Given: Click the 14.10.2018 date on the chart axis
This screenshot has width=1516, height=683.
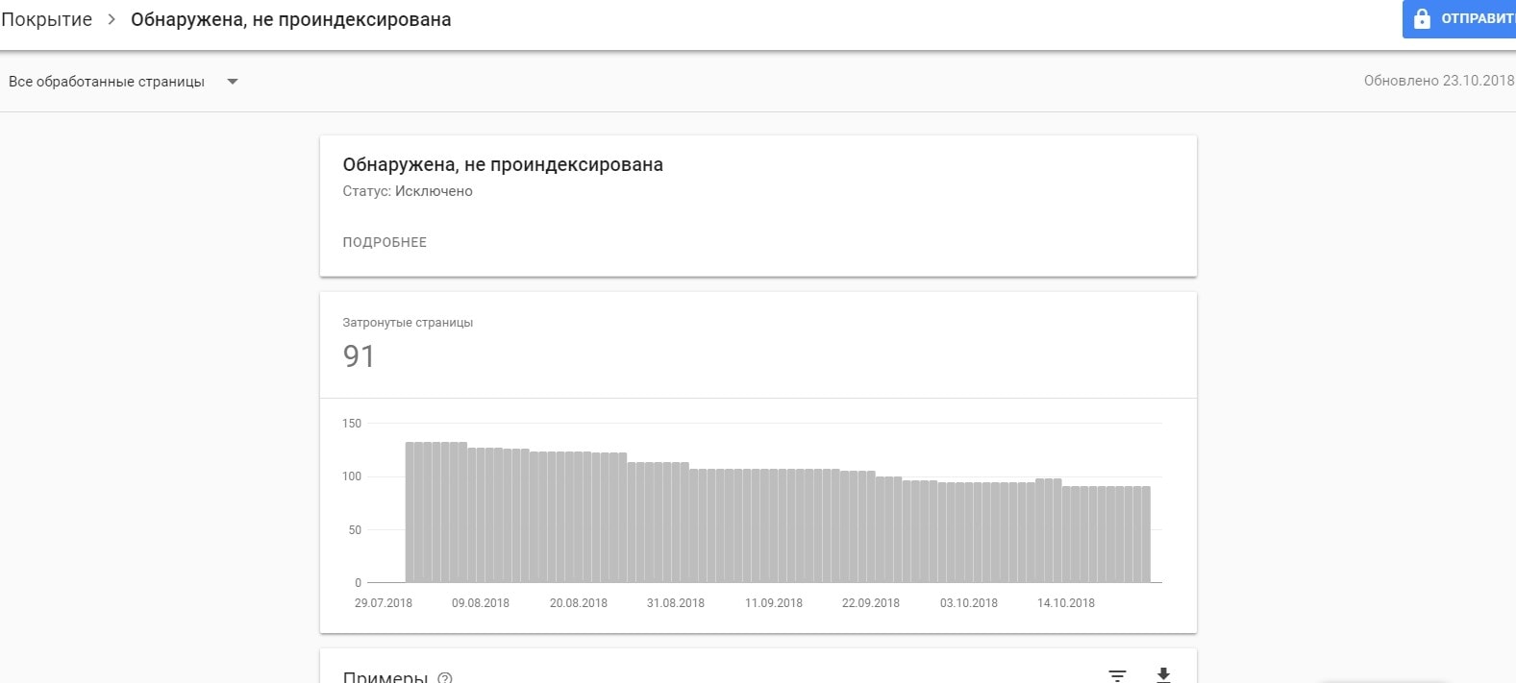Looking at the screenshot, I should tap(1066, 603).
